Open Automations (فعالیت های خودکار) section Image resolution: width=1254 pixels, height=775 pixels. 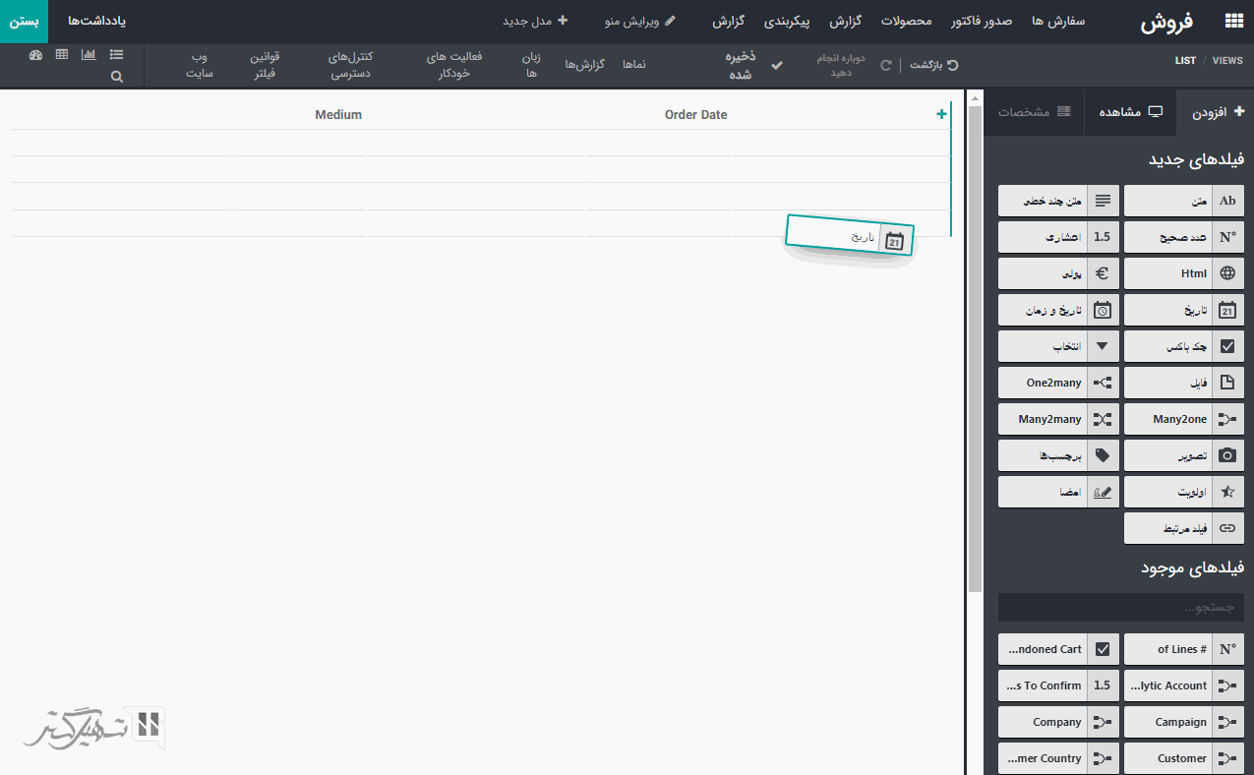pyautogui.click(x=453, y=65)
